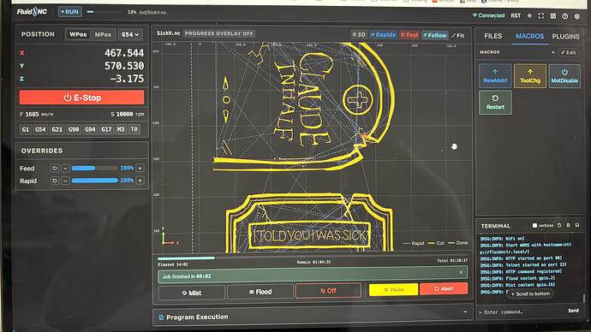Switch to the FILES tab
591x332 pixels.
[493, 36]
